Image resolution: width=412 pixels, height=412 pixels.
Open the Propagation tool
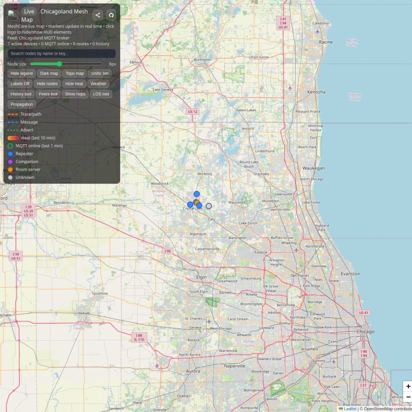pos(22,104)
